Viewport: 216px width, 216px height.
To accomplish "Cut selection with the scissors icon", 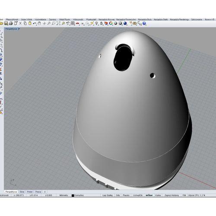I will pyautogui.click(x=20, y=23).
